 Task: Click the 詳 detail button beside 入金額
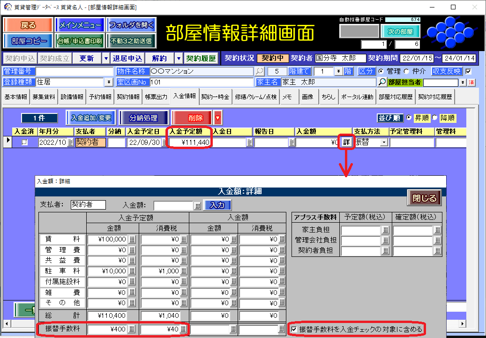tap(346, 142)
